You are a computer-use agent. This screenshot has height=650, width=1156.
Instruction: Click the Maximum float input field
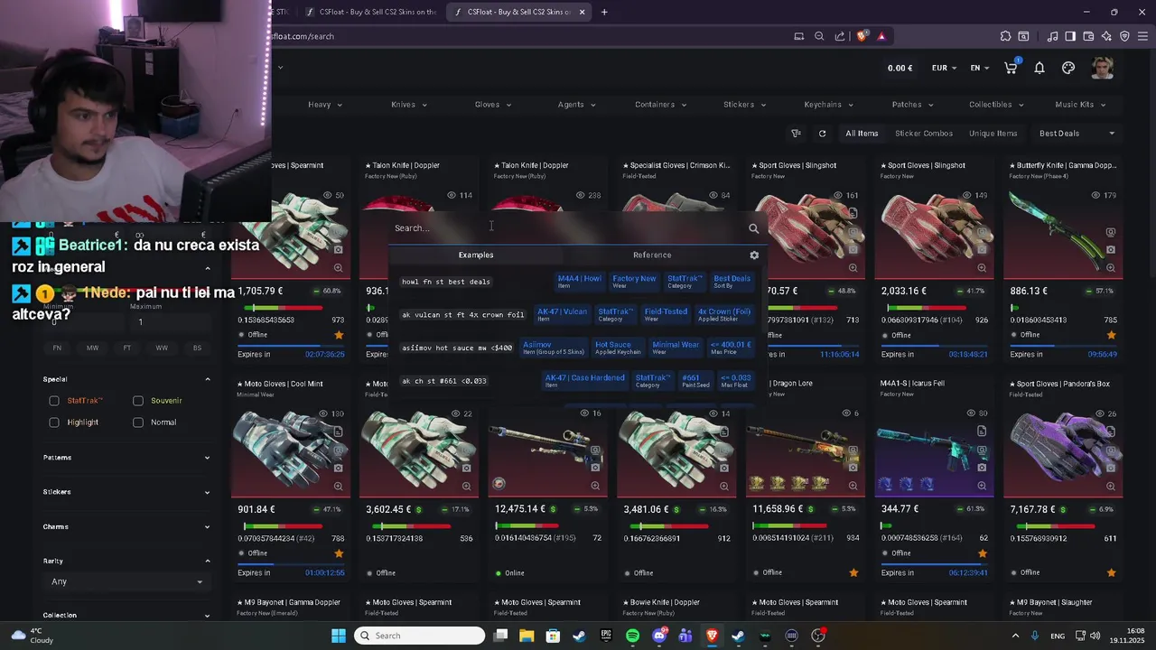pos(170,322)
